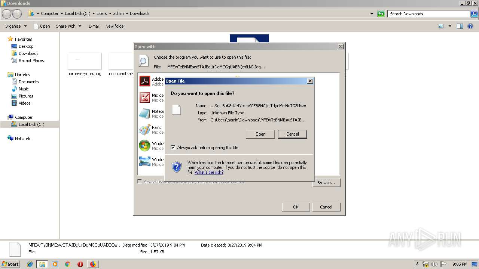
Task: Select the Paint icon in program list
Action: coord(144,130)
